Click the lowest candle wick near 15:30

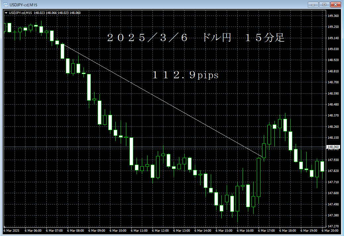(237, 218)
